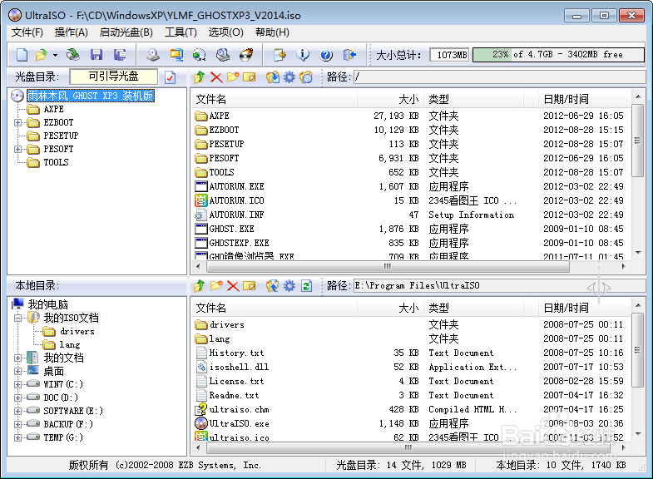Click the Compress ISO toolbar icon

[176, 55]
